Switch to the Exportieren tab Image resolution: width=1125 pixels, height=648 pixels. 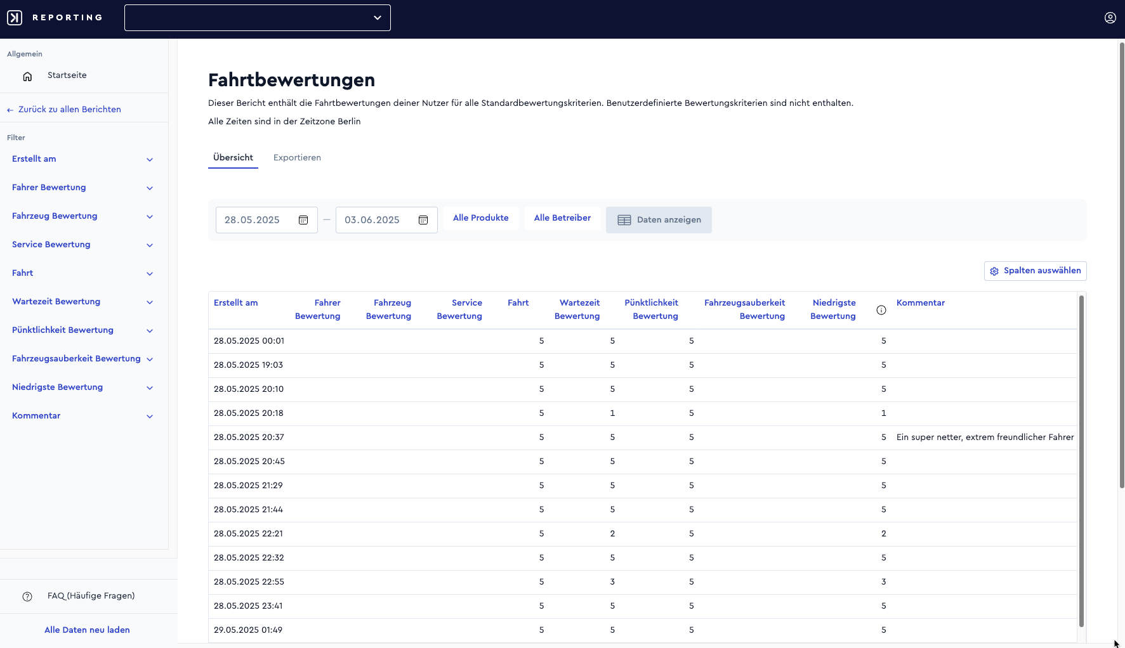297,158
